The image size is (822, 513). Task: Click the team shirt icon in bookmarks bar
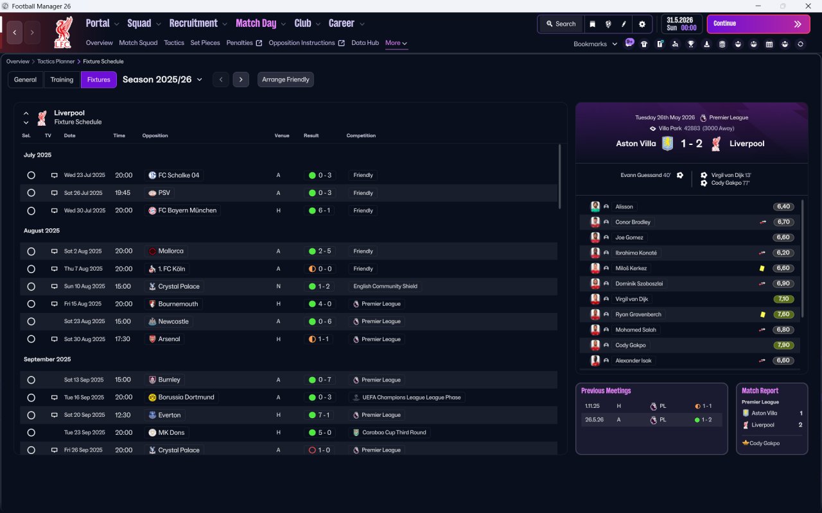[x=644, y=44]
